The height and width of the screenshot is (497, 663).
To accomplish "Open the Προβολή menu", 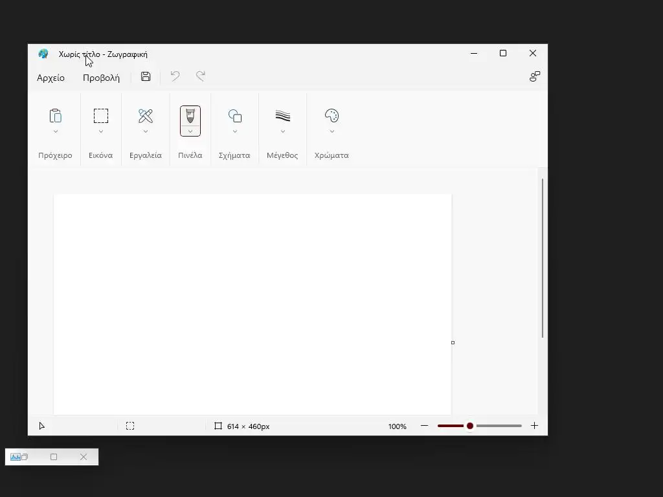I will (x=101, y=78).
